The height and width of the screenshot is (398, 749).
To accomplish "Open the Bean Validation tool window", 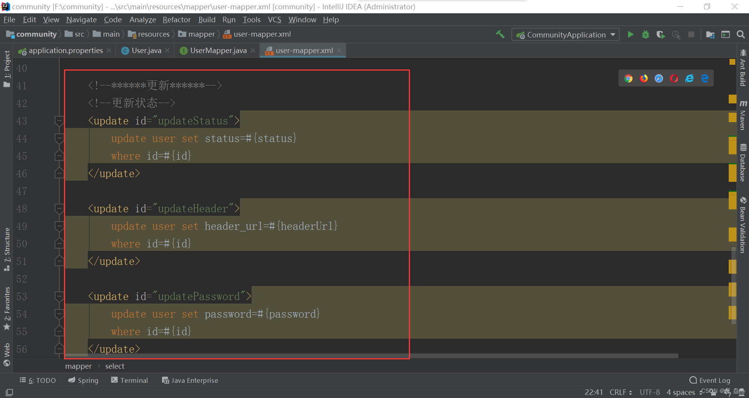I will coord(743,225).
